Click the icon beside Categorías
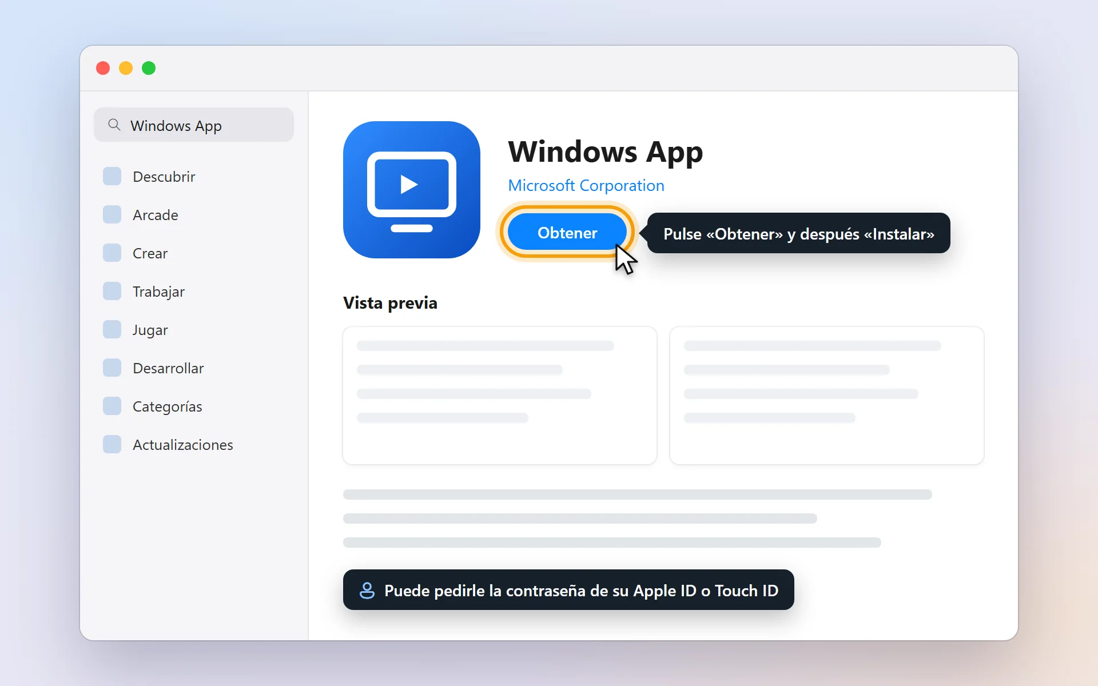 [x=112, y=406]
